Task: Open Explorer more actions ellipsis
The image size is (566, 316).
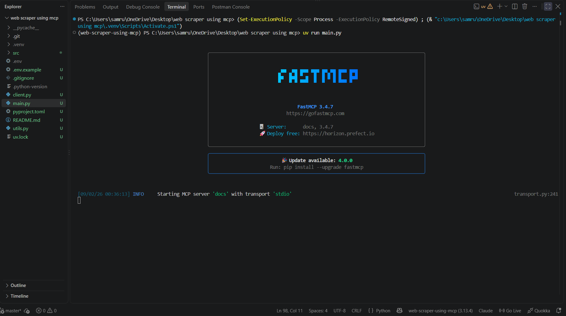Action: (62, 6)
